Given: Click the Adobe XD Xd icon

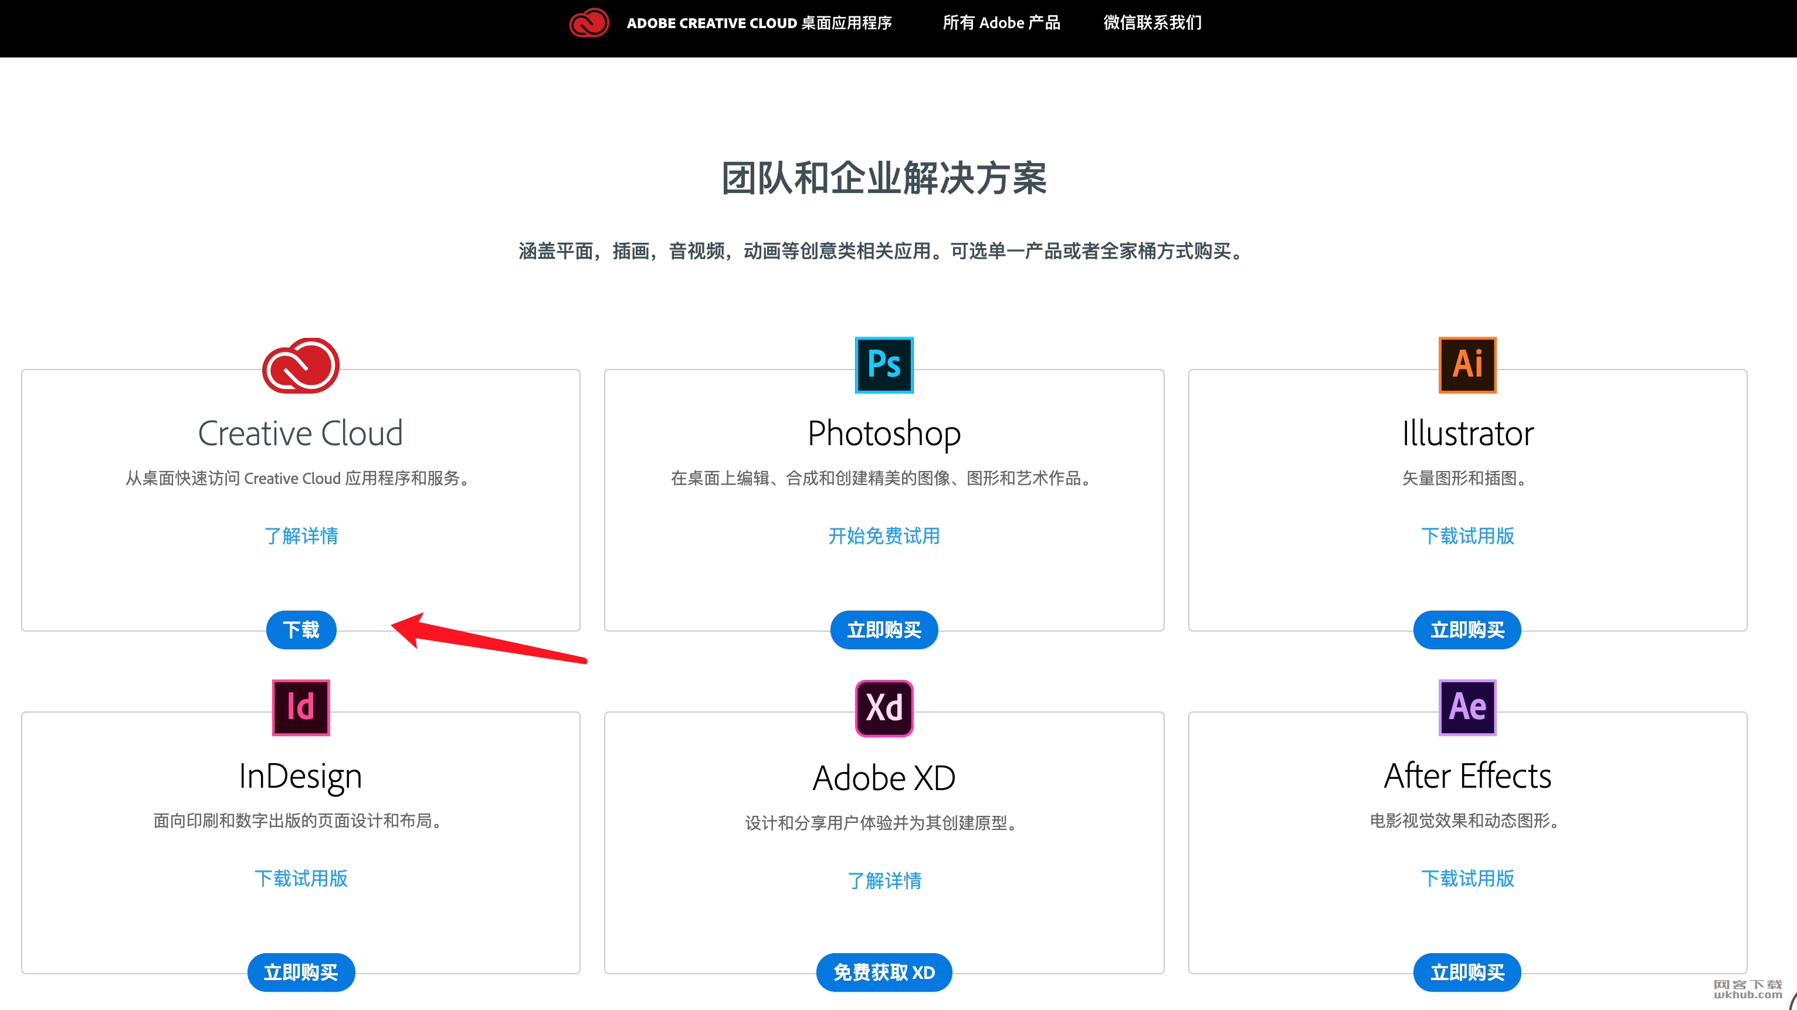Looking at the screenshot, I should pyautogui.click(x=884, y=708).
